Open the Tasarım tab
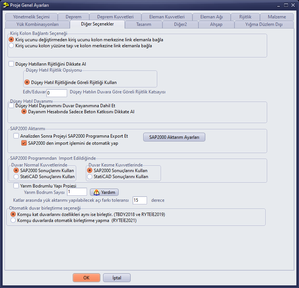The height and width of the screenshot is (288, 299). click(x=144, y=24)
